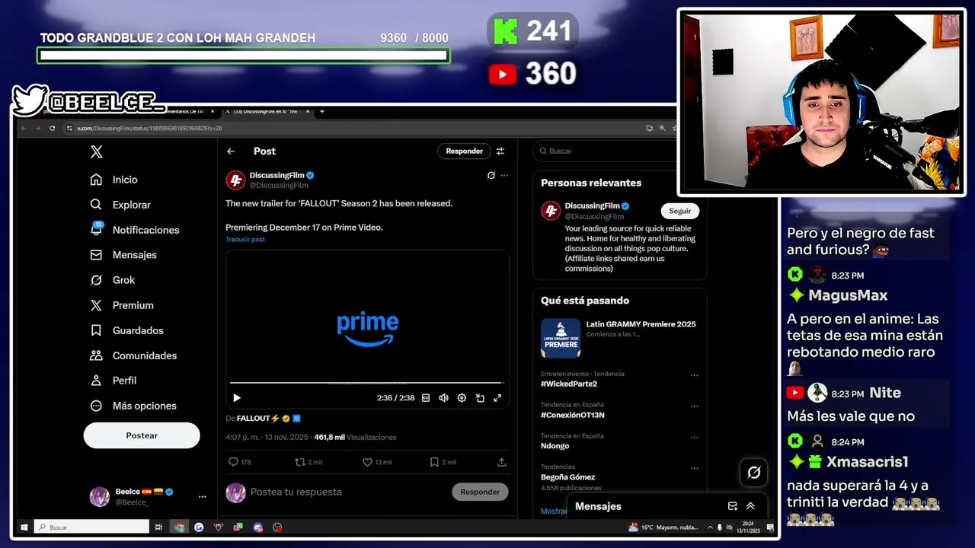Switch to DiscussingFilm en X tab

point(267,111)
